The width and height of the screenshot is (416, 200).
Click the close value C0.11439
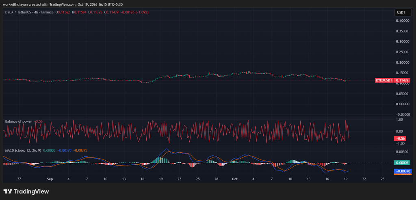(x=112, y=13)
